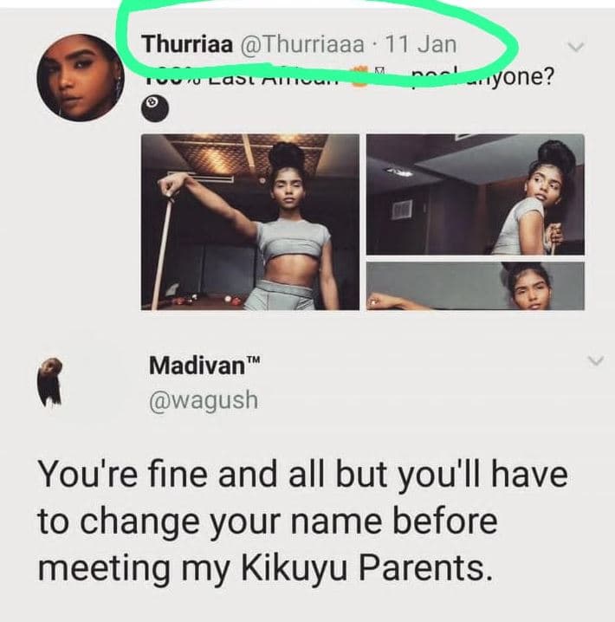Open the top-right photo looking over shoulder
The image size is (615, 622).
pyautogui.click(x=475, y=195)
